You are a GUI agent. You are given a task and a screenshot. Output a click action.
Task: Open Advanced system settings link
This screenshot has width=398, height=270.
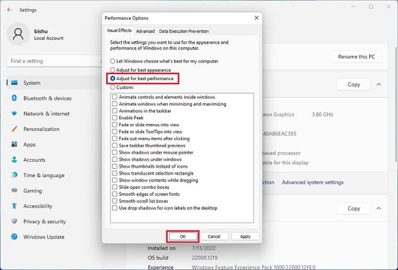coord(313,182)
